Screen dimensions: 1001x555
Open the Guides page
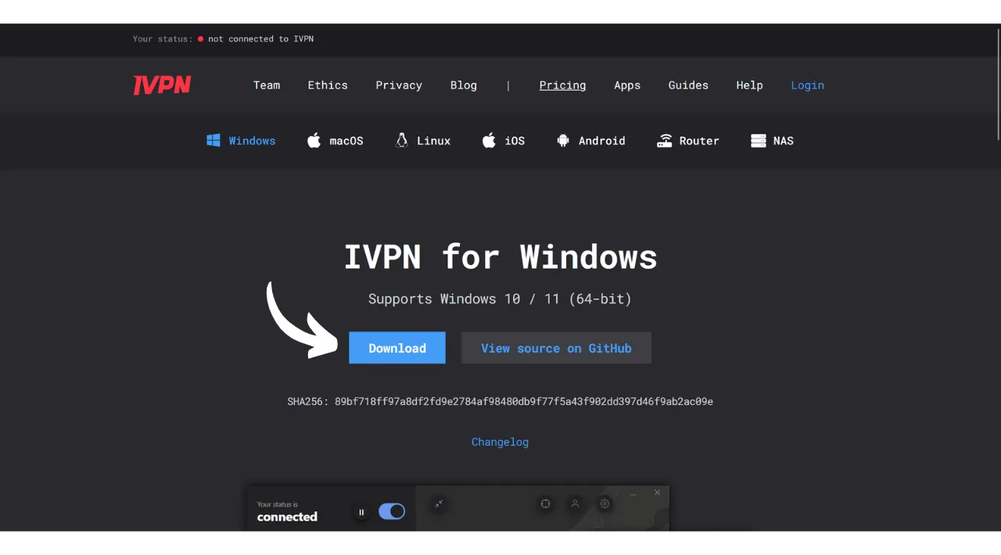pyautogui.click(x=688, y=85)
